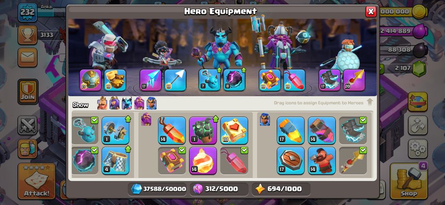Viewport: 445px width, 205px height.
Task: Select the Haste Vial equipment at level 14
Action: (322, 130)
